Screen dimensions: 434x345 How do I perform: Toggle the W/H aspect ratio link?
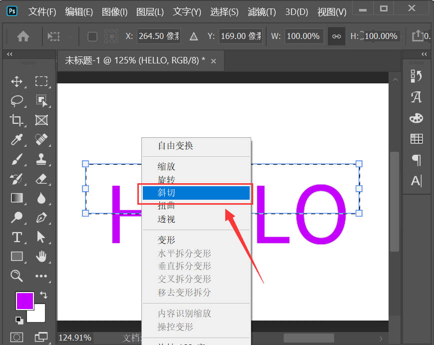click(x=336, y=36)
